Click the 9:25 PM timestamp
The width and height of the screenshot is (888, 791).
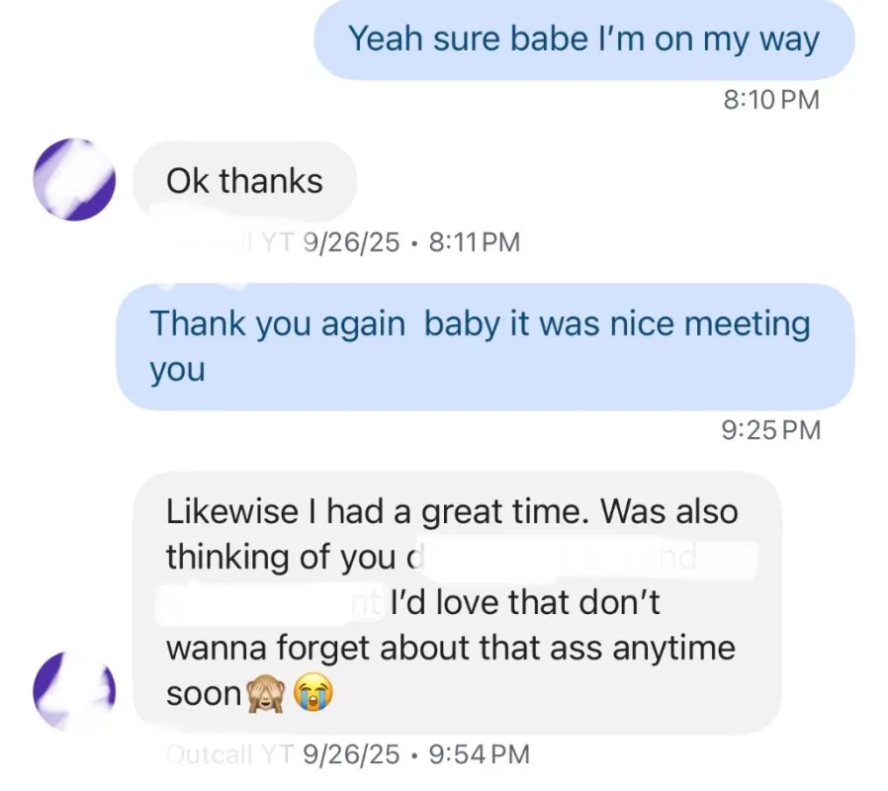[772, 429]
